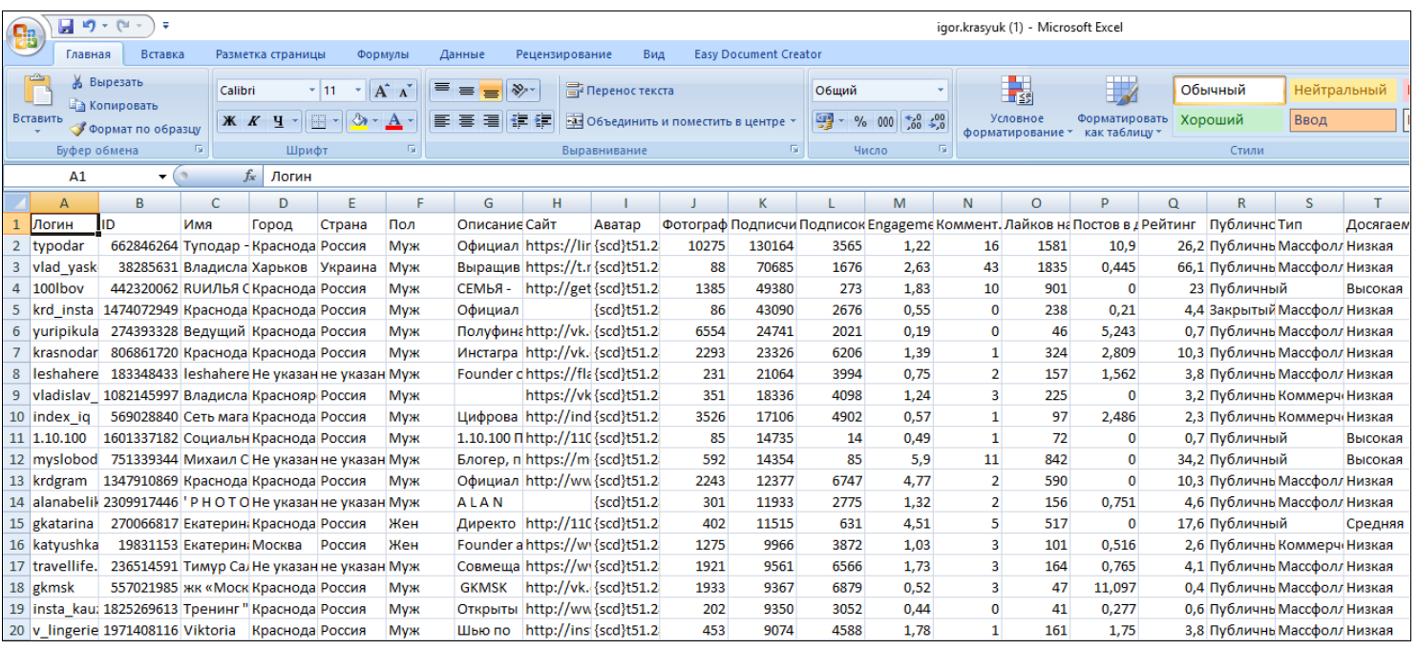Click the Undo arrow icon
Viewport: 1418px width, 649px height.
click(x=91, y=25)
